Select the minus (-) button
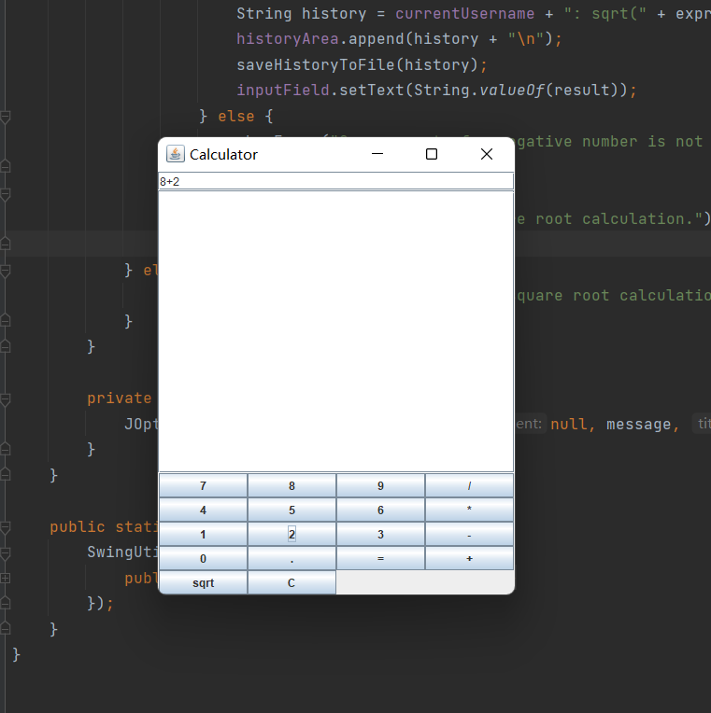The height and width of the screenshot is (713, 711). (469, 535)
